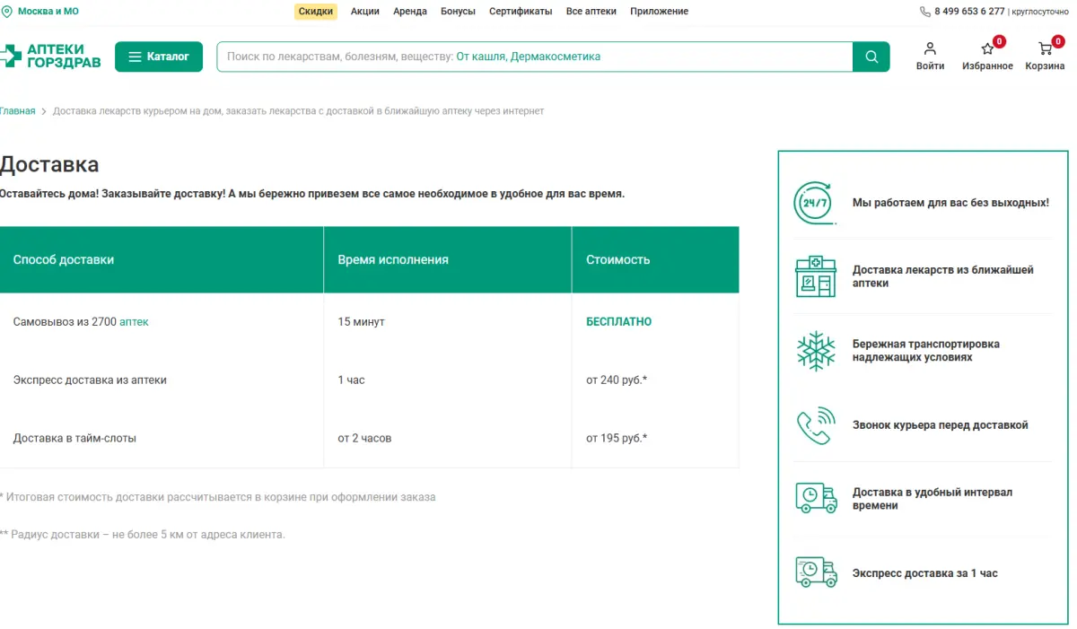Open the Аренда menu item
The height and width of the screenshot is (629, 1077).
coord(410,12)
